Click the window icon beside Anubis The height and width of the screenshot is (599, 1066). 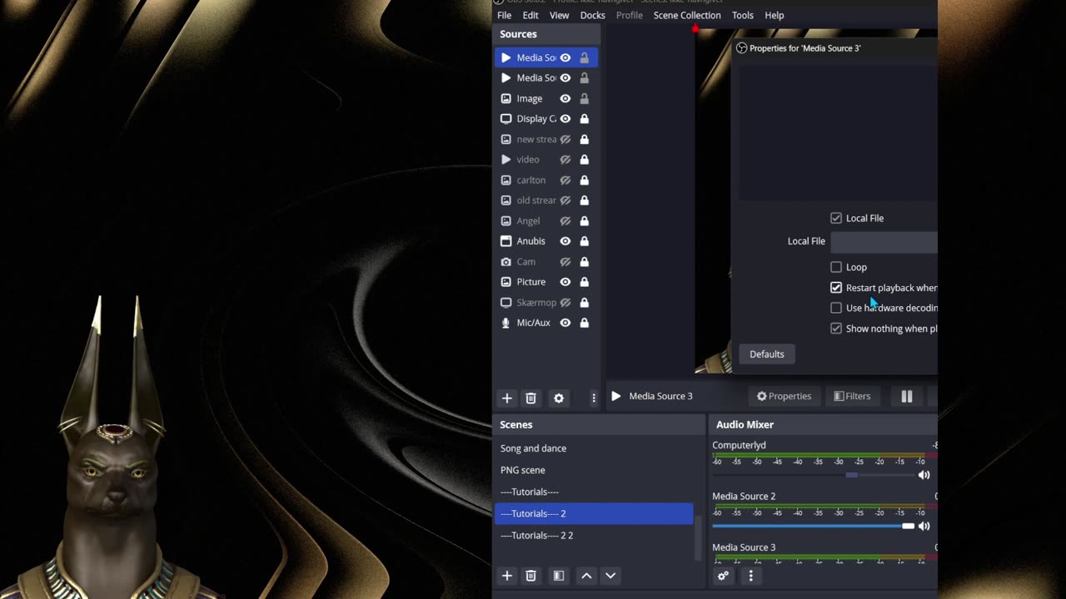506,241
